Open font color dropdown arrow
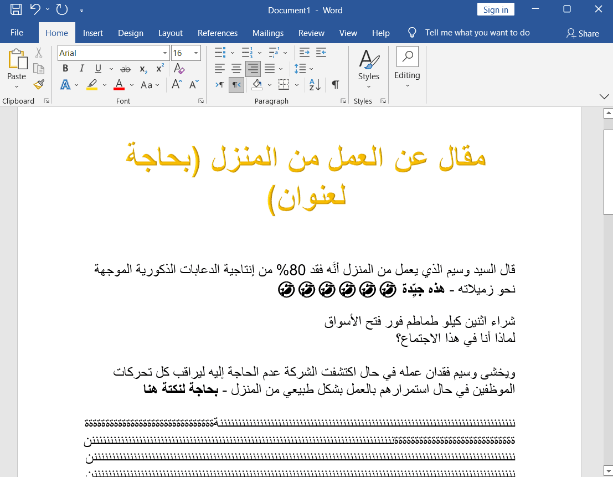Viewport: 613px width, 477px height. click(x=132, y=85)
